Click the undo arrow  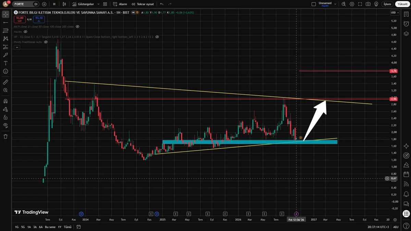tap(162, 4)
